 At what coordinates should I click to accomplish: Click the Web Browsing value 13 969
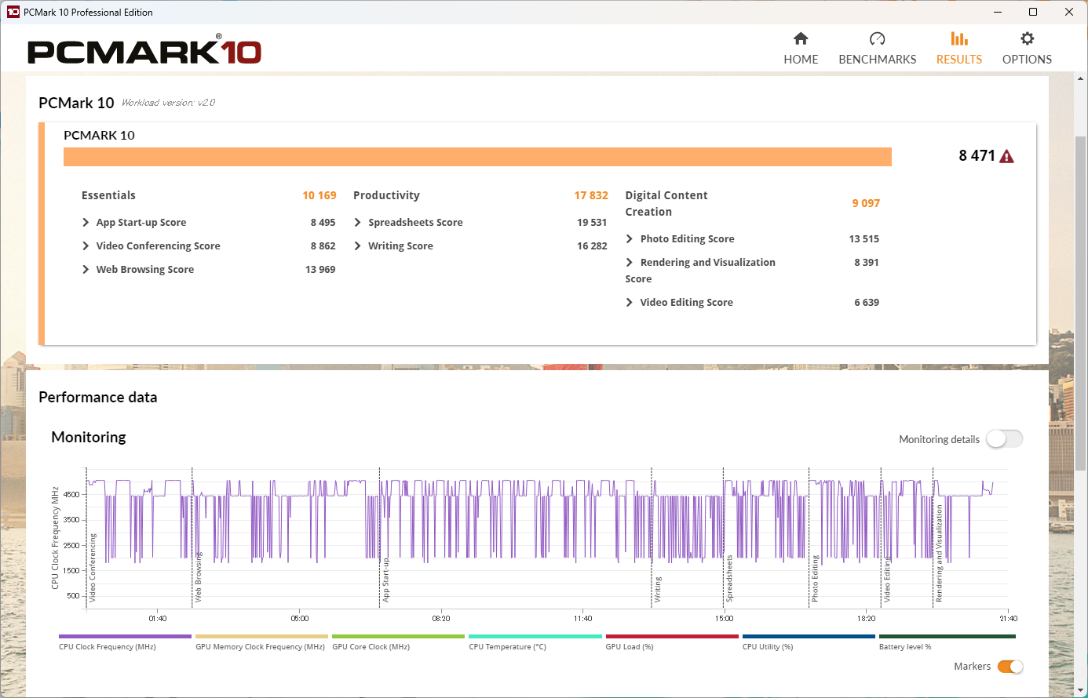point(320,270)
